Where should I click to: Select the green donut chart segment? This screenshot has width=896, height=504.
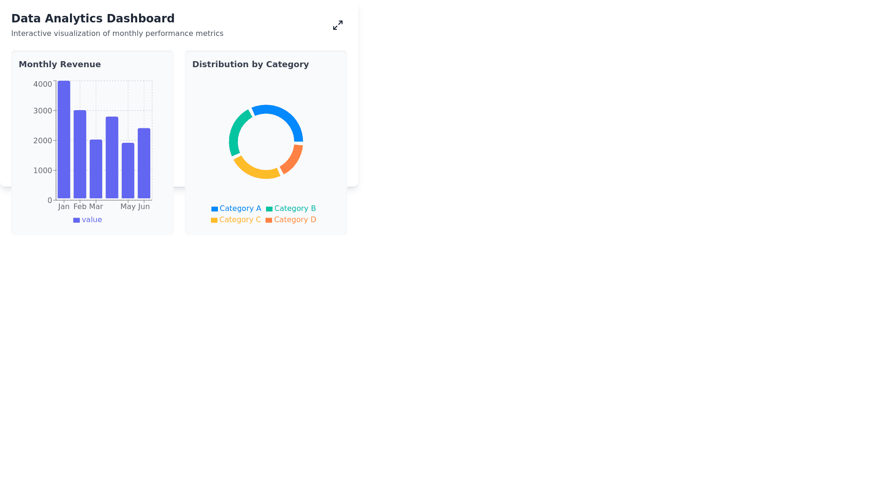point(236,131)
